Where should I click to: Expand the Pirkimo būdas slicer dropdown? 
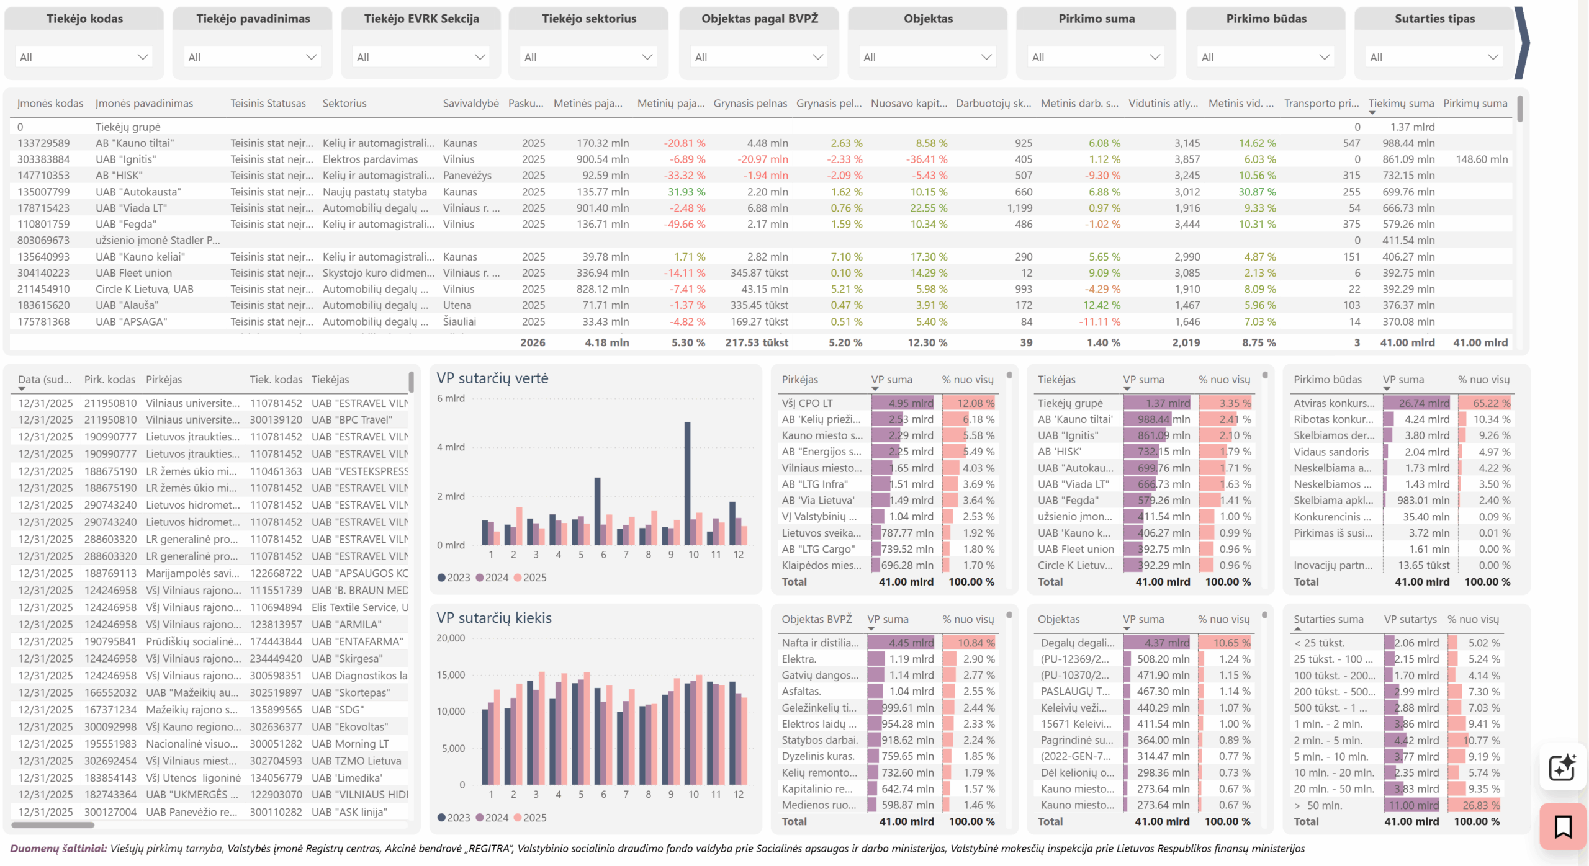point(1266,57)
